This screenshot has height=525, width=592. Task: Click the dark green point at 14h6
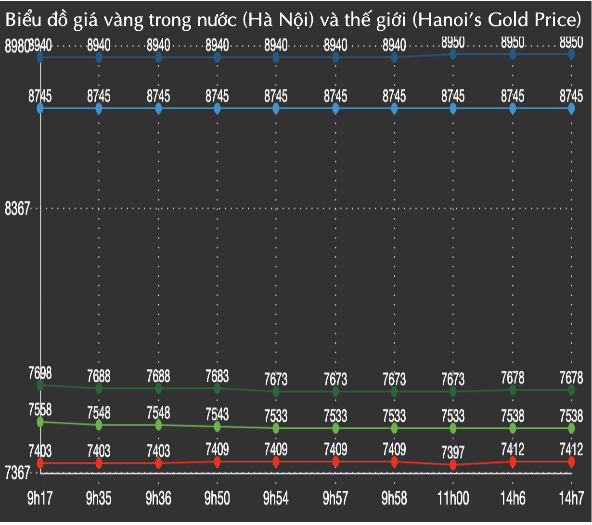coord(513,390)
